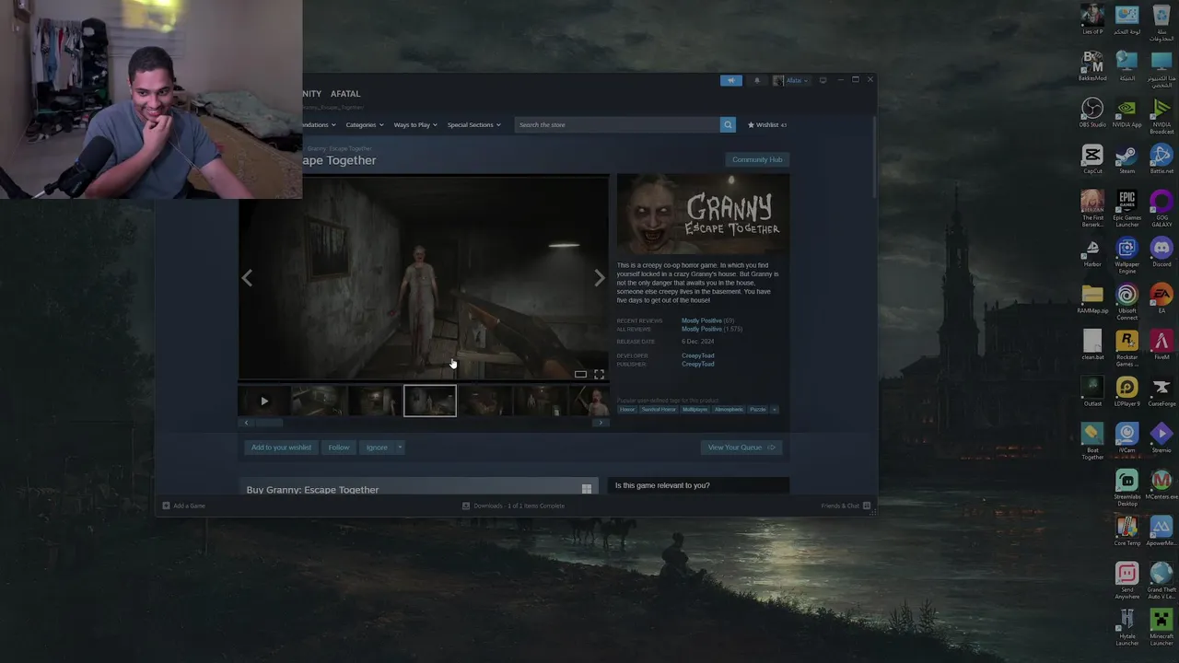Image resolution: width=1179 pixels, height=663 pixels.
Task: Open Steam notifications bell
Action: [x=757, y=80]
